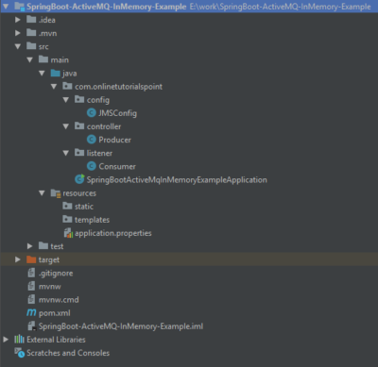
Task: Select the listener package label
Action: (99, 153)
